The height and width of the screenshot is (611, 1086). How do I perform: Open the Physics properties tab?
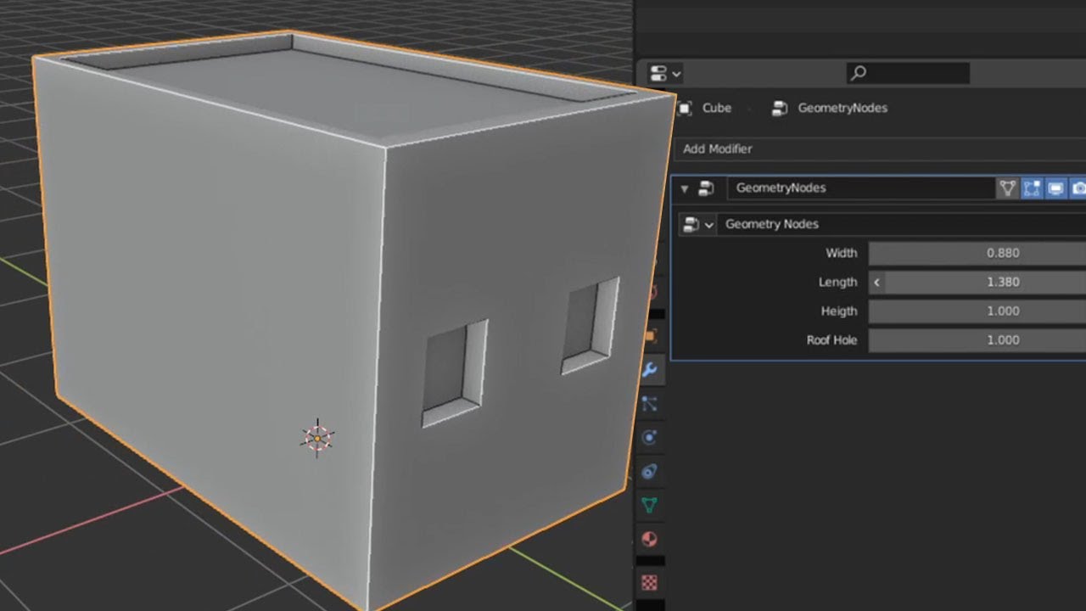pos(650,438)
